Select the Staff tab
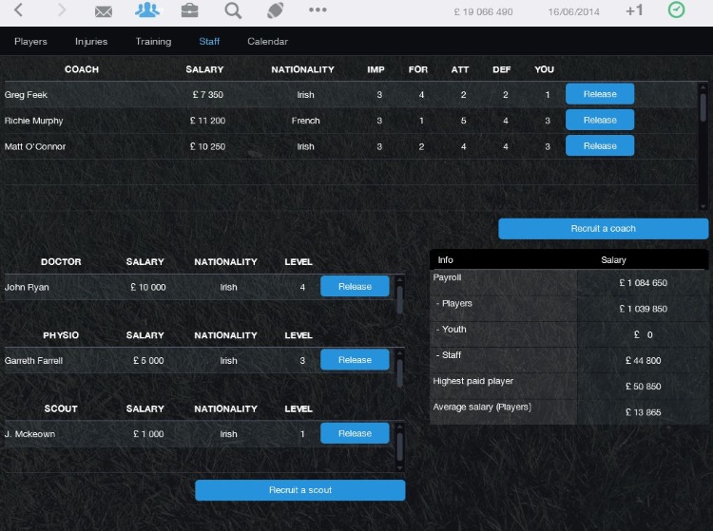This screenshot has width=713, height=531. 209,42
